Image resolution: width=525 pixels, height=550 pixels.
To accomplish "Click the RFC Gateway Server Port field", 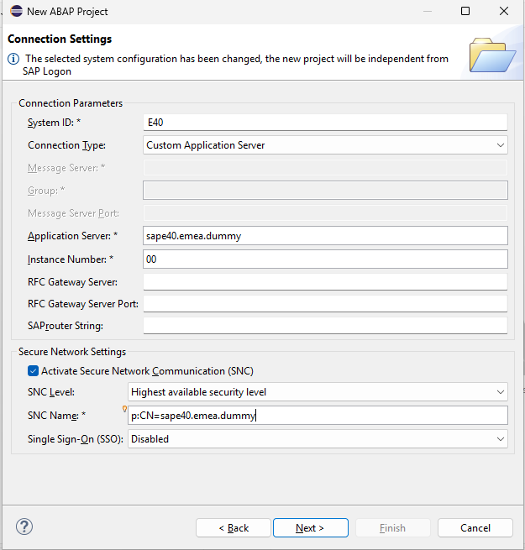I will [x=325, y=304].
